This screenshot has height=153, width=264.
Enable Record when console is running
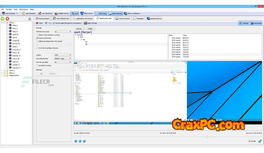(37, 35)
